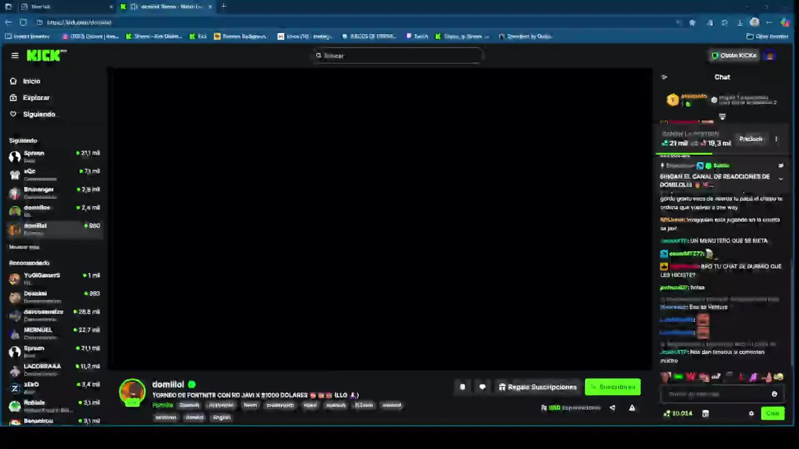Open the KICKs gift shop icon
The width and height of the screenshot is (799, 449).
(705, 413)
